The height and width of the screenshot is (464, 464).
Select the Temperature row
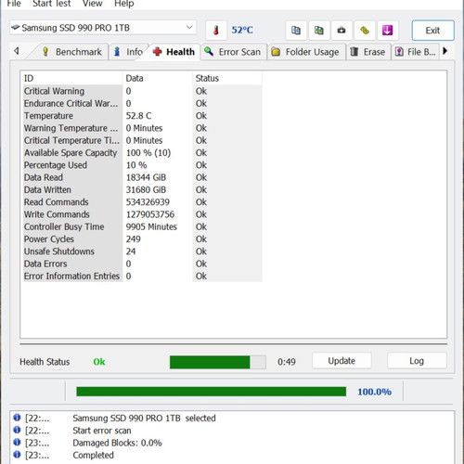[x=142, y=116]
